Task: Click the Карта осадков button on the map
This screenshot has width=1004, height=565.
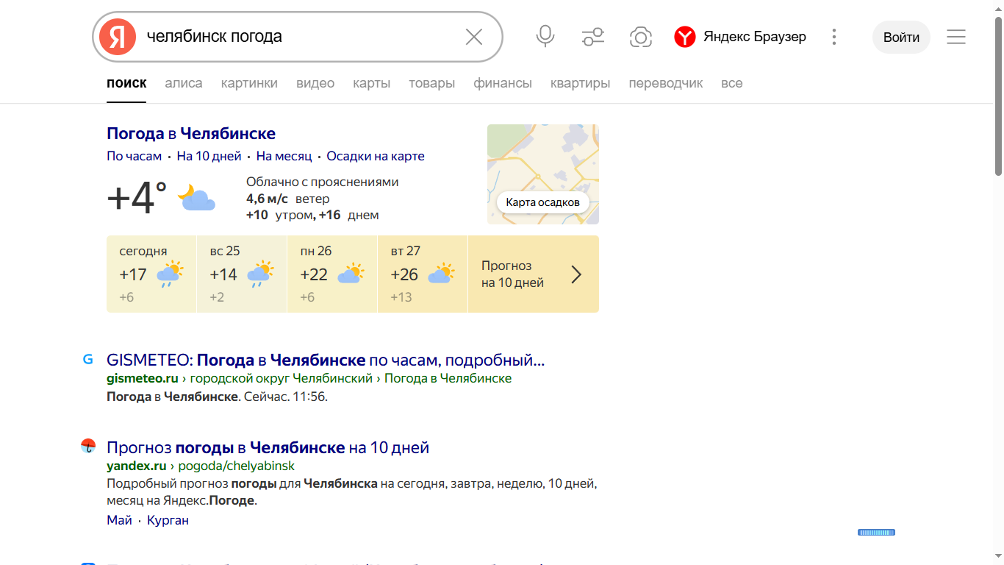Action: pyautogui.click(x=542, y=202)
